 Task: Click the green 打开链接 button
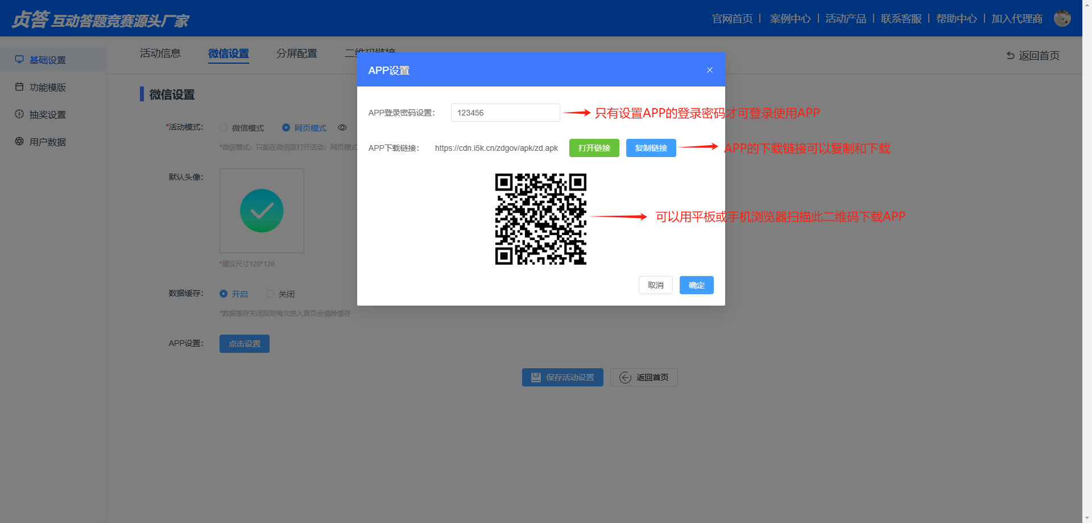(594, 148)
